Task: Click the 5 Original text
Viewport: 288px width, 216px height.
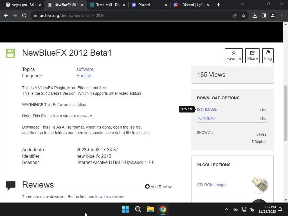Action: pyautogui.click(x=259, y=142)
